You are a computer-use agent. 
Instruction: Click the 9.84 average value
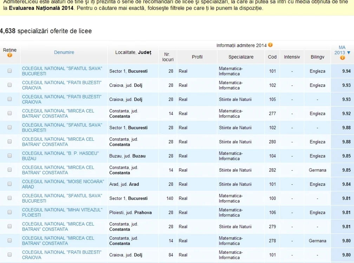point(346,184)
